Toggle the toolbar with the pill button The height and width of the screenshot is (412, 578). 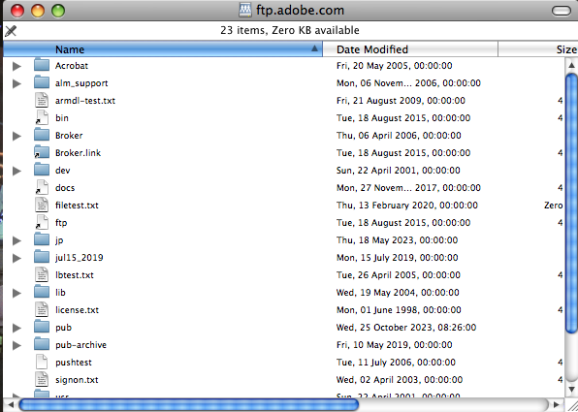pos(562,11)
